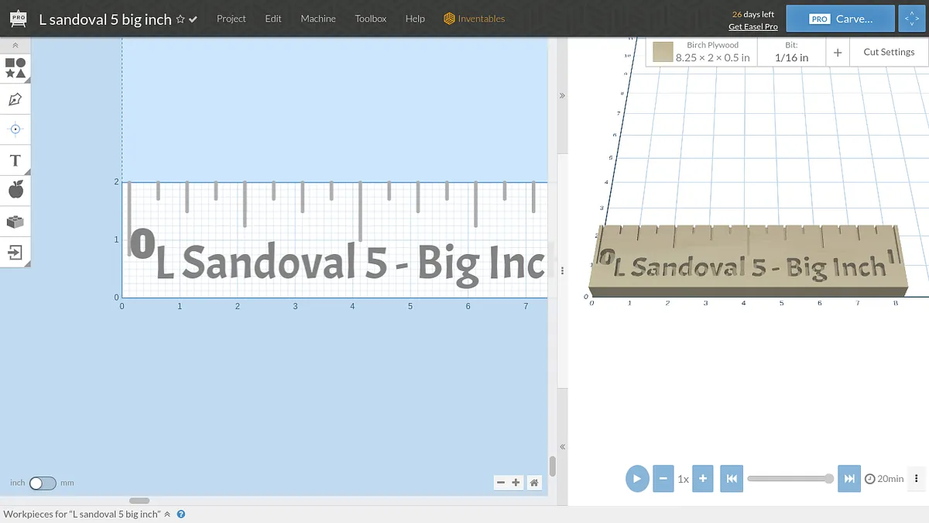Viewport: 929px width, 523px height.
Task: Rewind simulation to the start
Action: pyautogui.click(x=731, y=478)
